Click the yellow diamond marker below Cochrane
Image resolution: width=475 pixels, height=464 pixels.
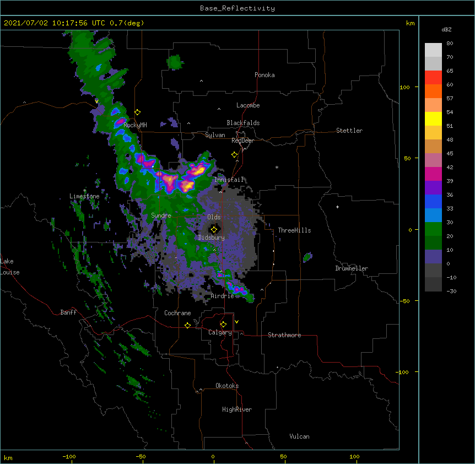[187, 325]
